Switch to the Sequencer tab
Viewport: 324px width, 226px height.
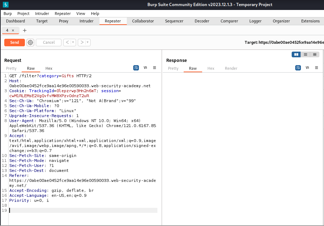(174, 21)
